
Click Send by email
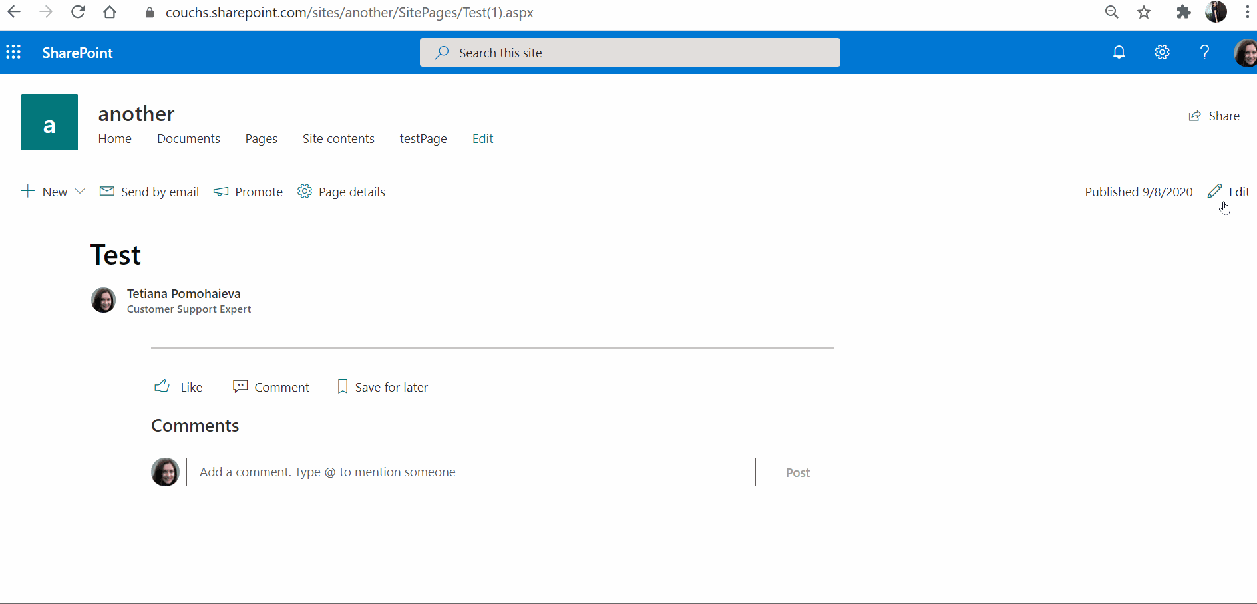pyautogui.click(x=149, y=192)
